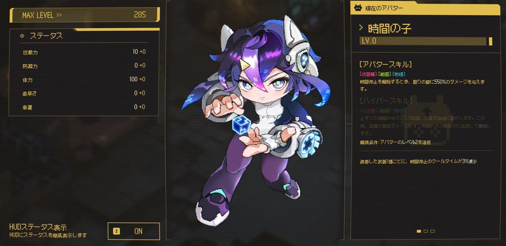Click the circle icon next to ステータス
Image resolution: width=506 pixels, height=246 pixels.
22,36
